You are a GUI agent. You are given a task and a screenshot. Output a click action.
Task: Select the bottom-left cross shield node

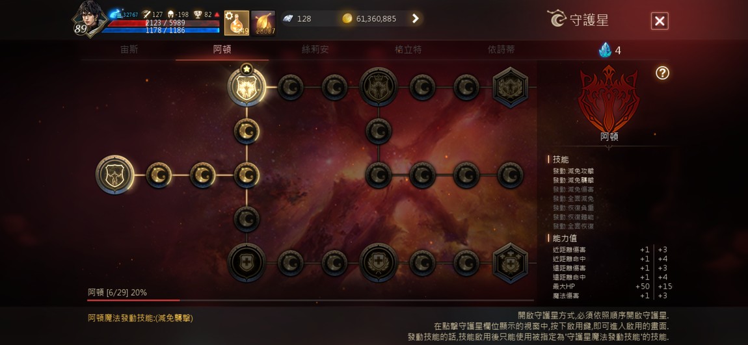pos(246,262)
